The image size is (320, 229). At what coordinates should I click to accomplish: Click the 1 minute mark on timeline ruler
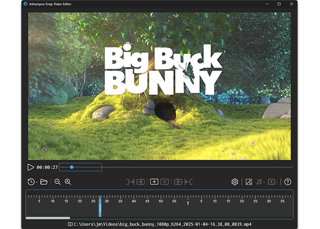188,203
